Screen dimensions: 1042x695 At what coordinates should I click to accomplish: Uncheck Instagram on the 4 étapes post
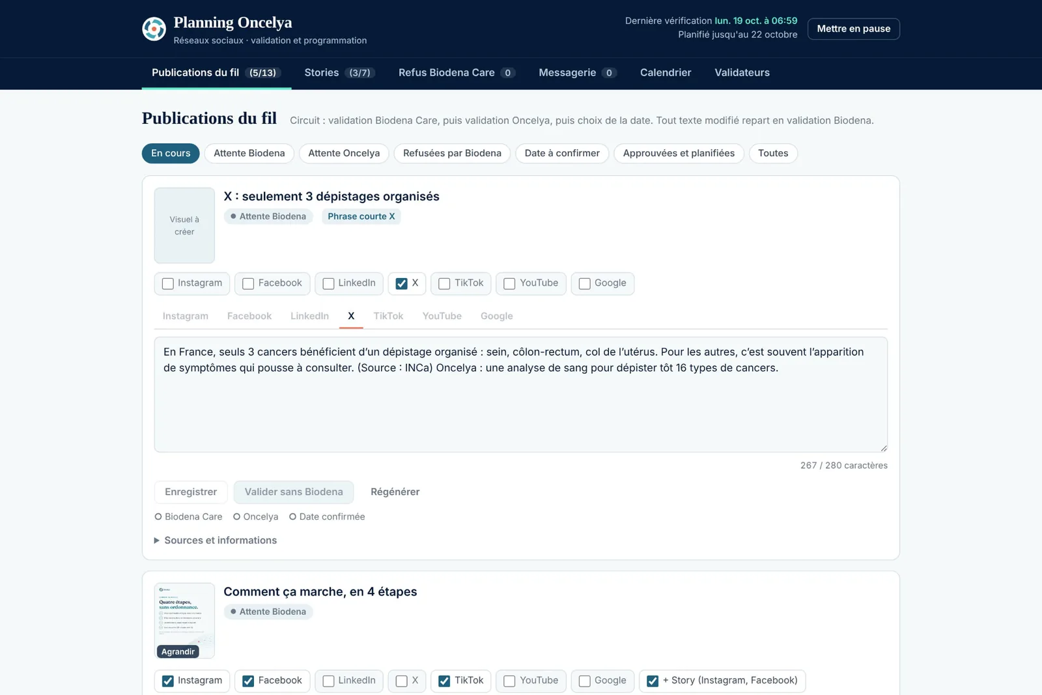tap(168, 681)
